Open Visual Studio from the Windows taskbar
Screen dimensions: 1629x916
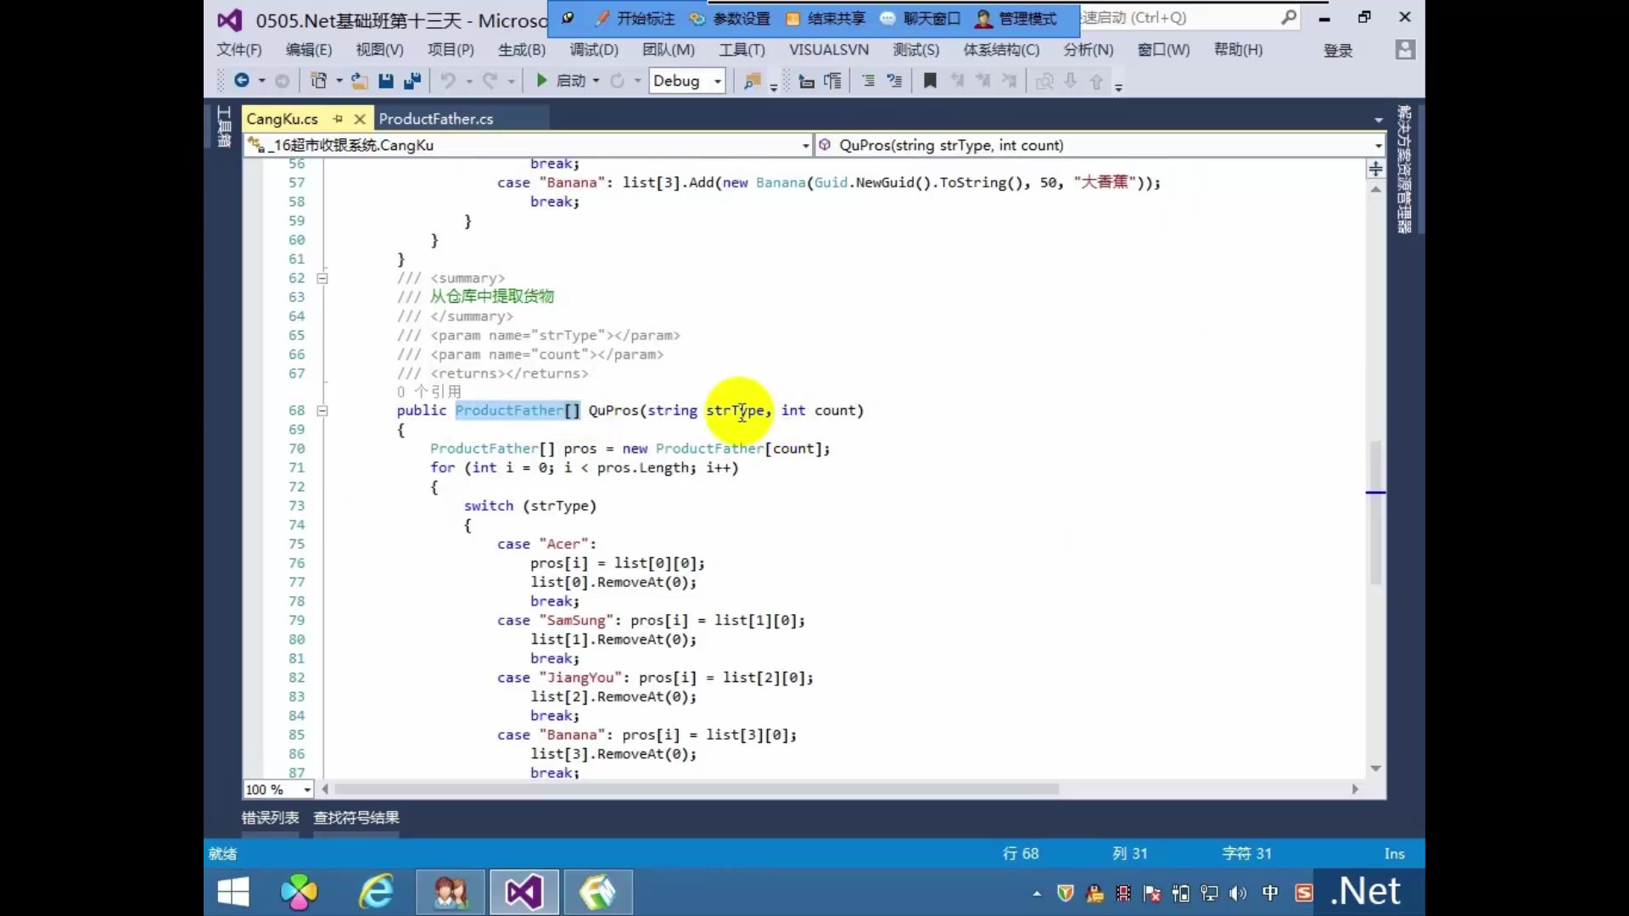[x=523, y=892]
